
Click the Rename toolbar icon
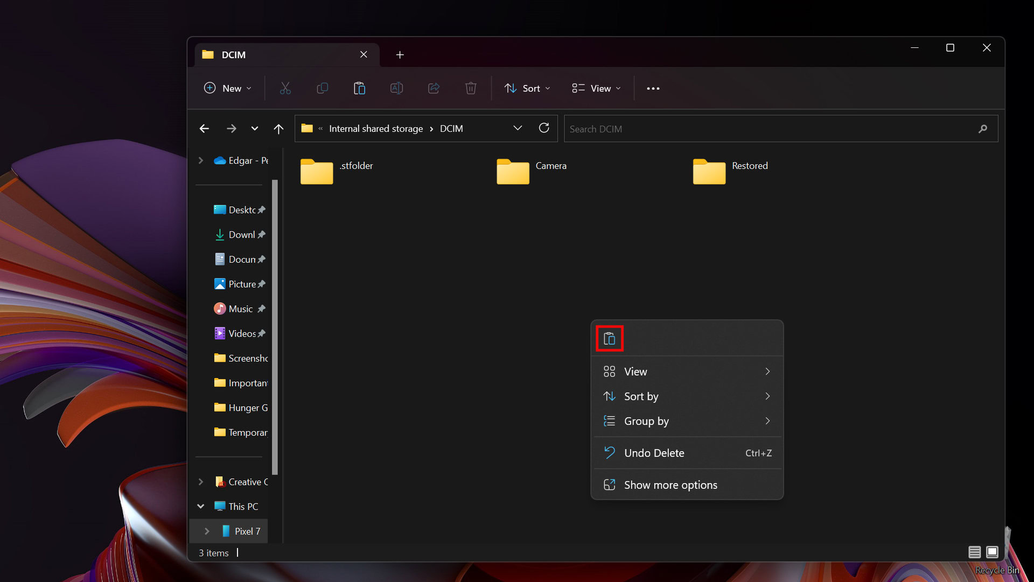[396, 88]
